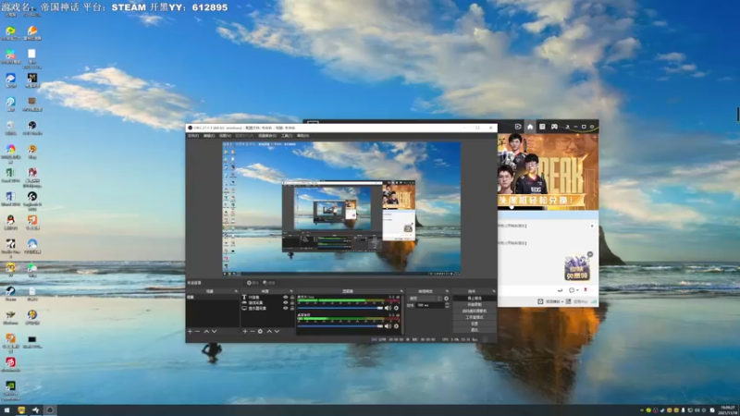Open settings gear of the second mixer channel
The width and height of the screenshot is (740, 416).
pos(396,326)
